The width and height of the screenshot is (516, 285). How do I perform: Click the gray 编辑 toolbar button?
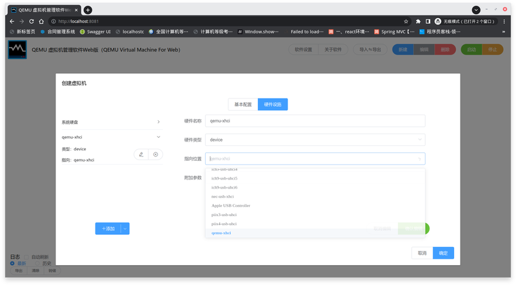coord(424,50)
